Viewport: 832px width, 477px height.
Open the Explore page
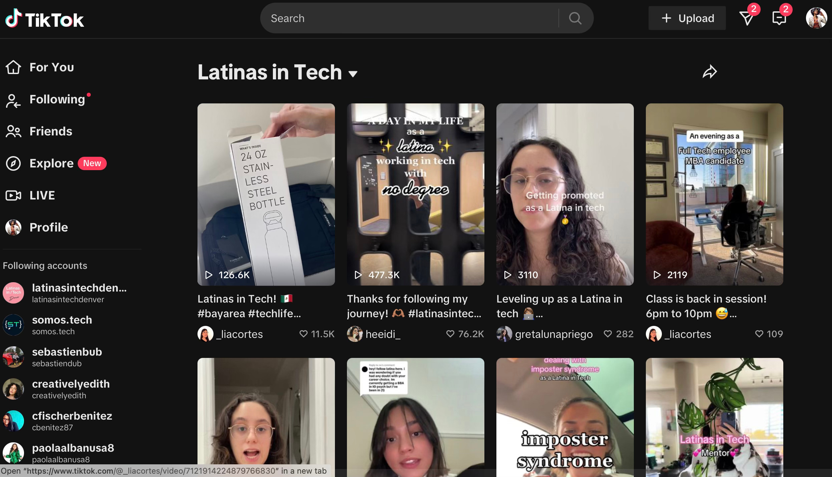(x=51, y=163)
